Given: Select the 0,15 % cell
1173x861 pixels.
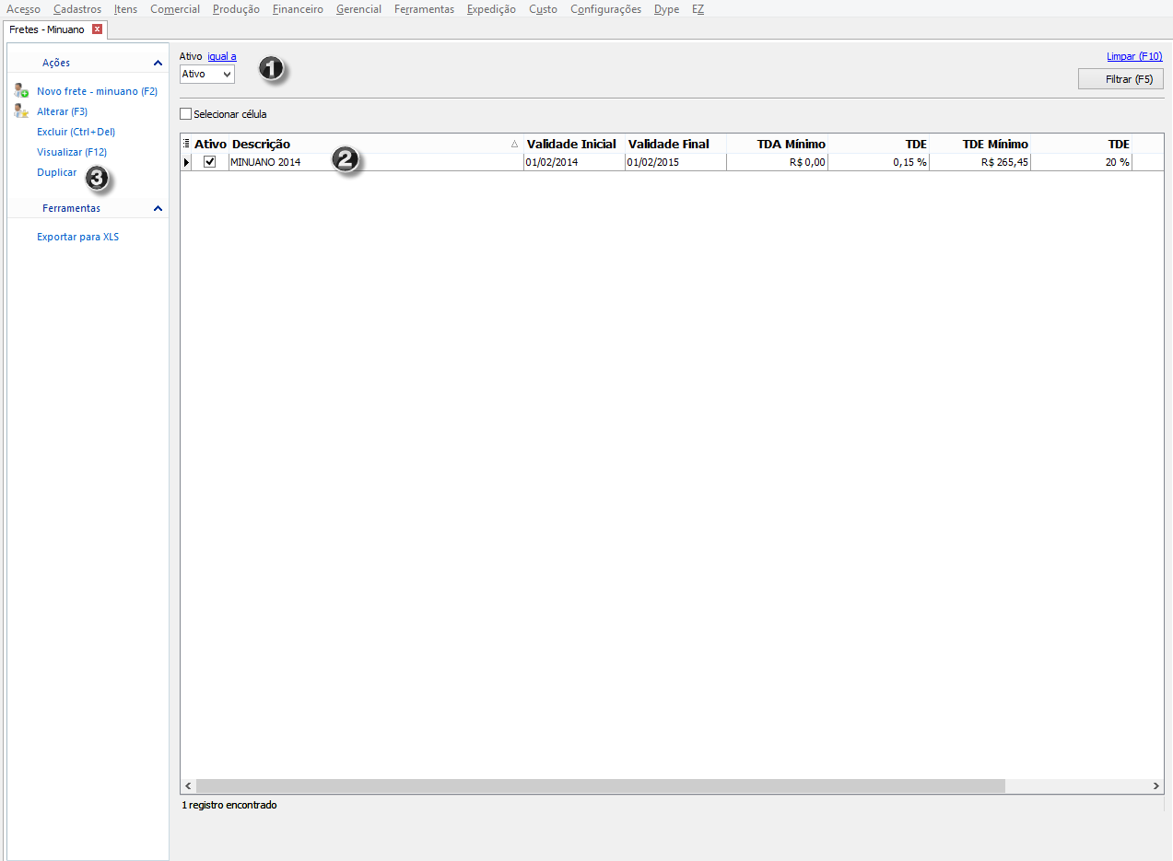Looking at the screenshot, I should [878, 162].
